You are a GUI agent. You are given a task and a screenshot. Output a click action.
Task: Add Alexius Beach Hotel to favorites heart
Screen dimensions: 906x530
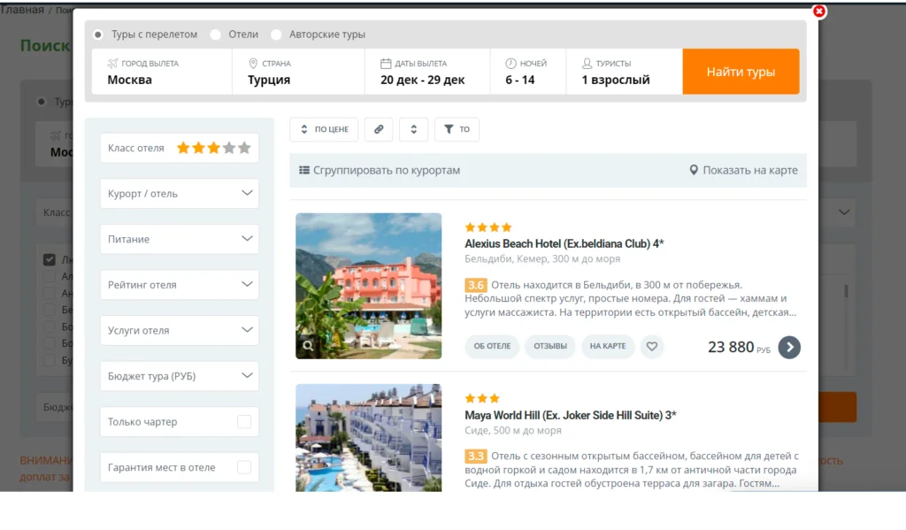click(652, 347)
